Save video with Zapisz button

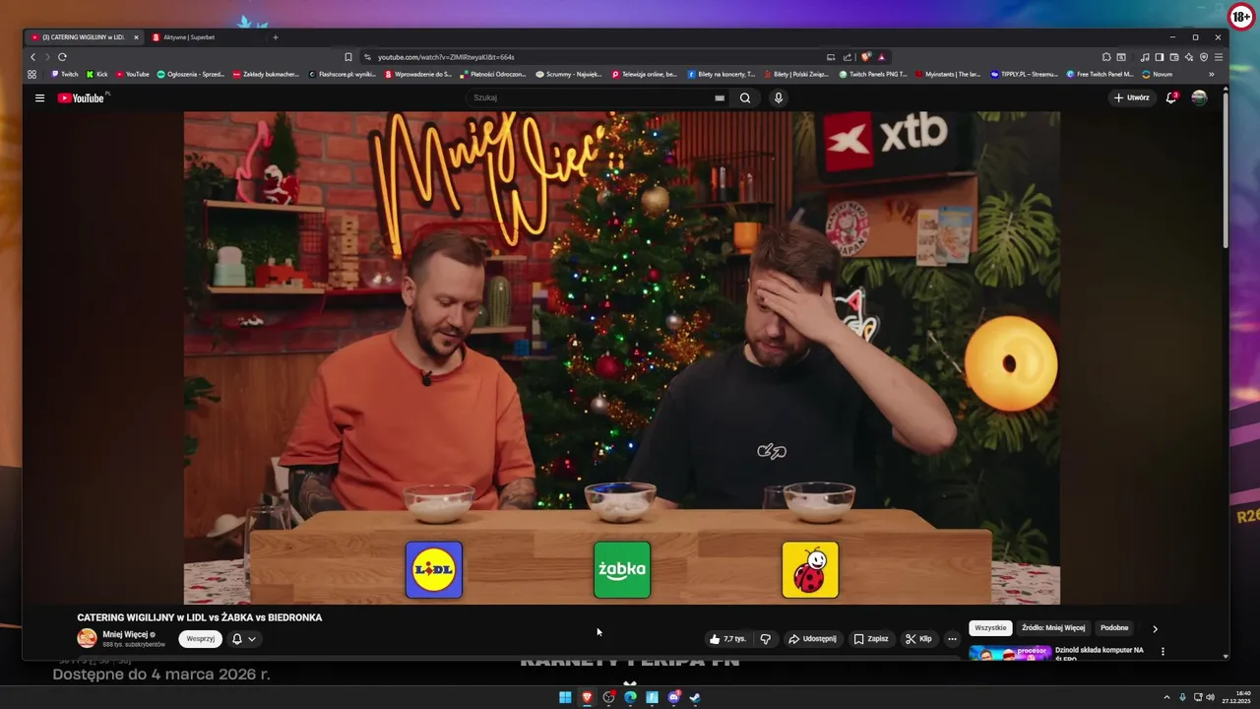click(871, 639)
